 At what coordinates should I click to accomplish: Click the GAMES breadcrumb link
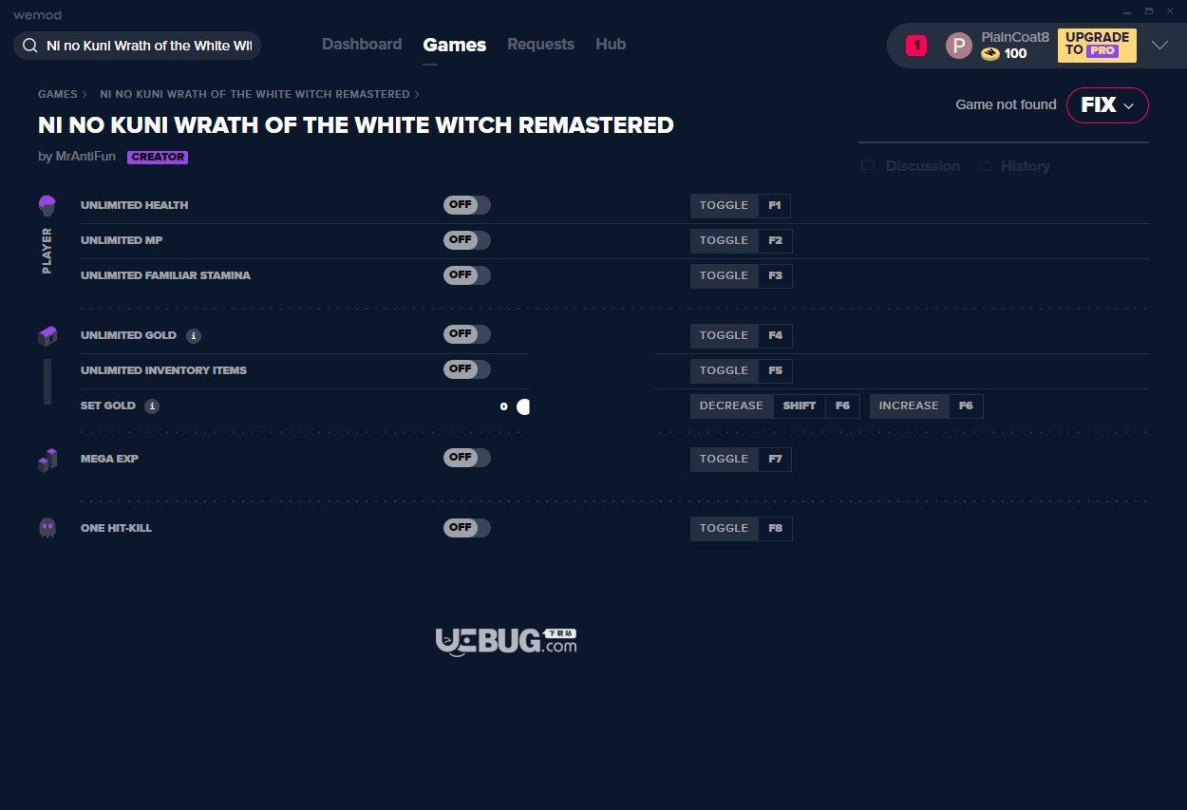(x=58, y=95)
